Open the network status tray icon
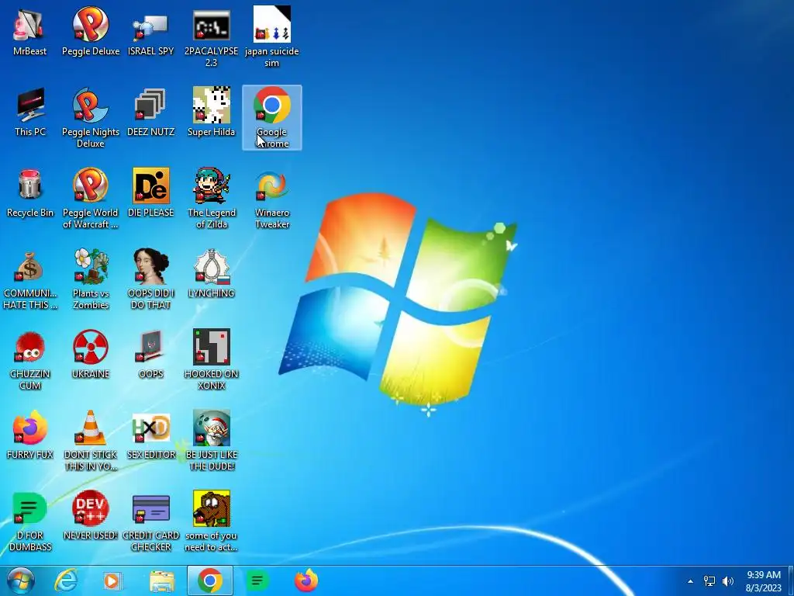The image size is (794, 596). point(709,581)
